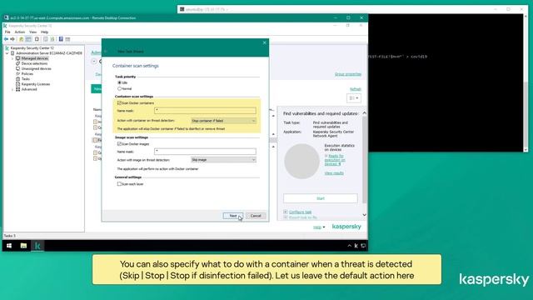533x300 pixels.
Task: Click the Configure task link
Action: pos(300,212)
